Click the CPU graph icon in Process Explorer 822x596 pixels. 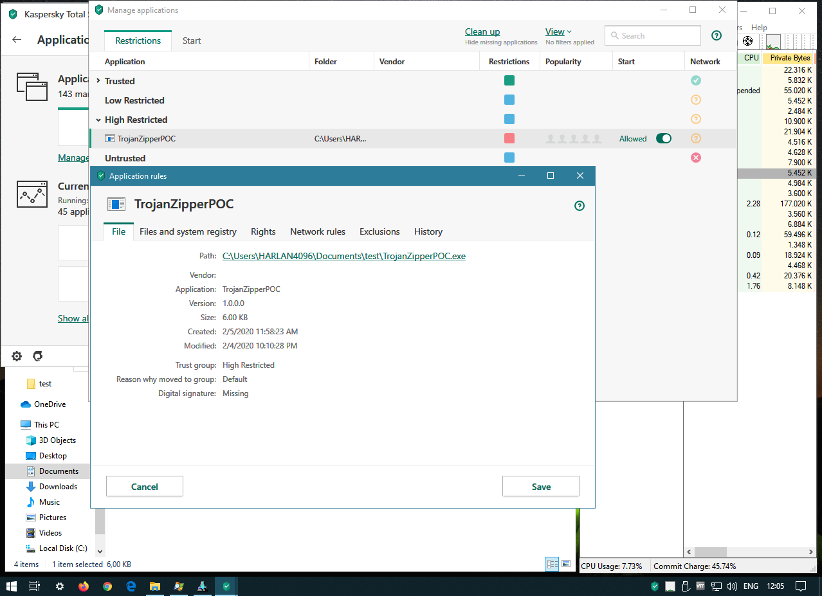point(772,42)
